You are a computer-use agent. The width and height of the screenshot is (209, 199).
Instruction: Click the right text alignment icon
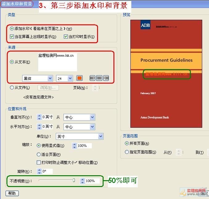tap(106, 78)
